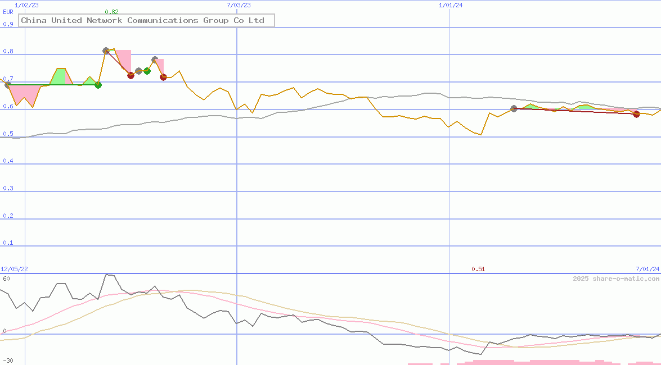Viewport: 661px width, 365px height.
Task: Select the gray marker dot starting the right trendline
Action: coord(514,109)
